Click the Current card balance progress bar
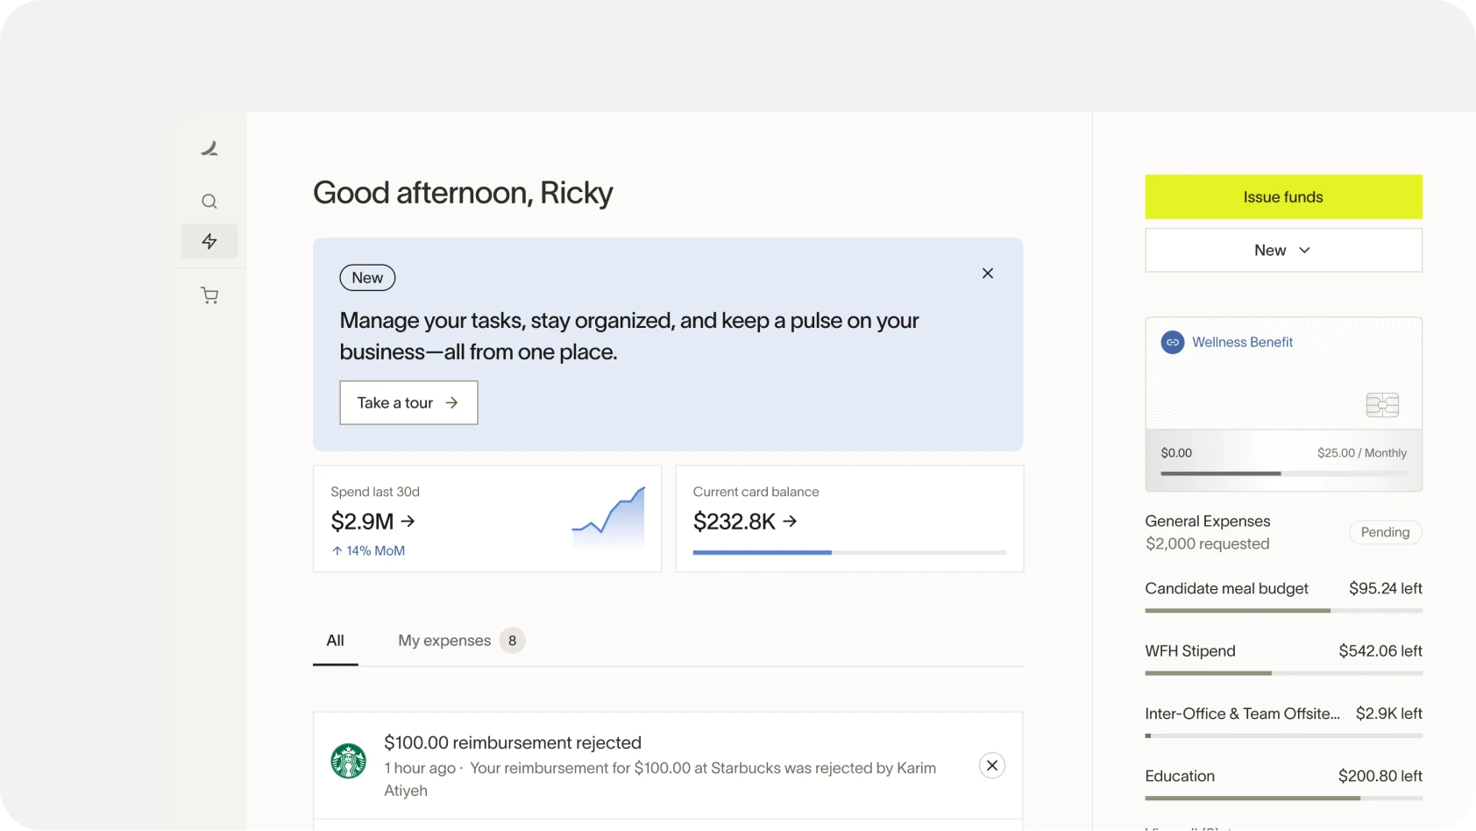The image size is (1476, 831). pos(848,553)
